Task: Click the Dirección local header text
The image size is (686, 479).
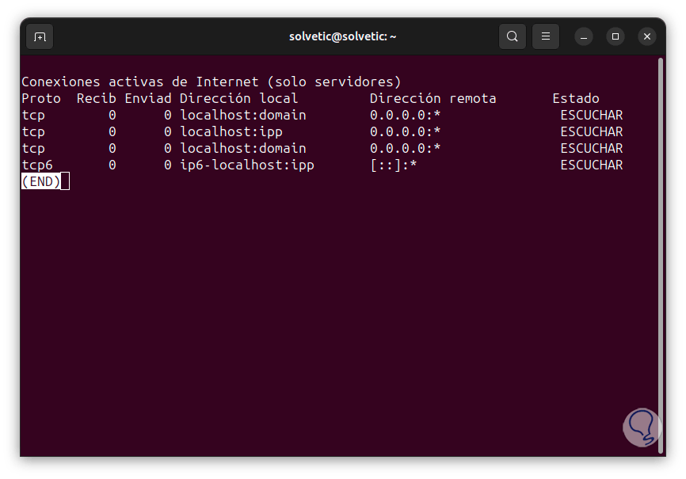Action: [x=238, y=98]
